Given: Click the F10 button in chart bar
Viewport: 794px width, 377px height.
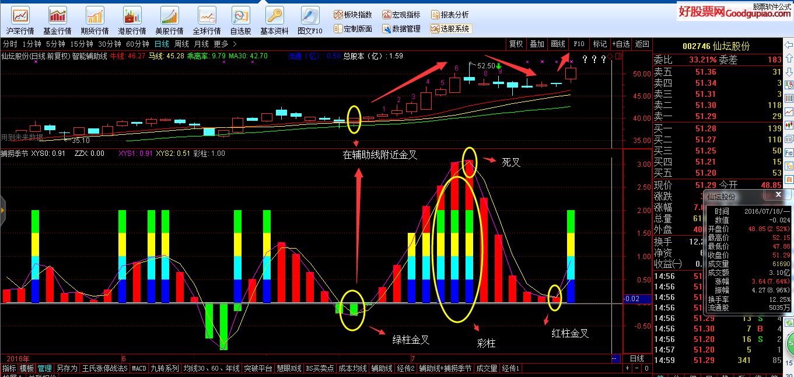Looking at the screenshot, I should (x=579, y=44).
